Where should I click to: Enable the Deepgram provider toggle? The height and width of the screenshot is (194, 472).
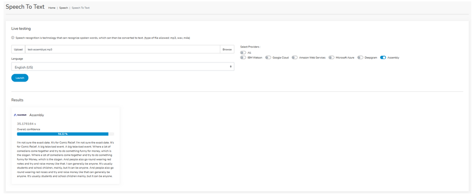(x=361, y=58)
